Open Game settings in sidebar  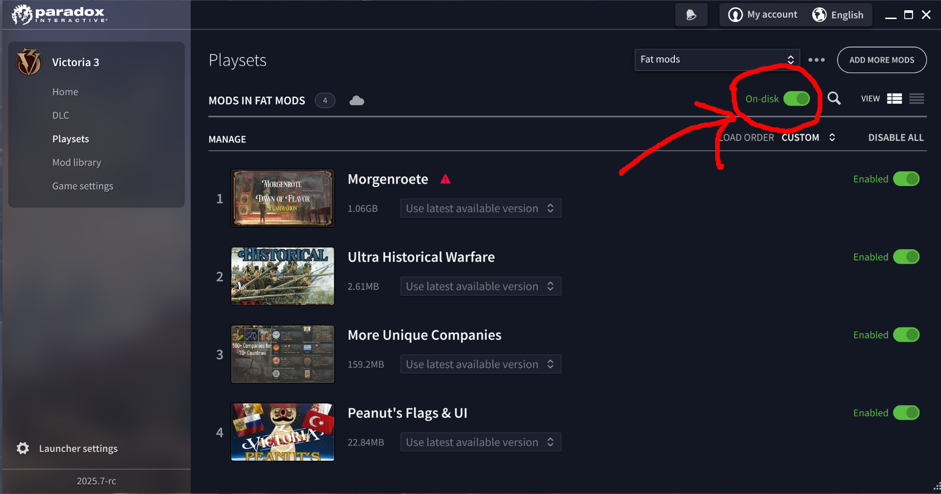82,186
